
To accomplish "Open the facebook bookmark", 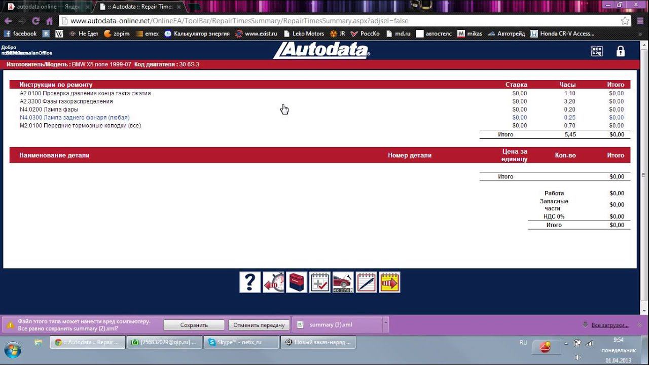I will (20, 34).
